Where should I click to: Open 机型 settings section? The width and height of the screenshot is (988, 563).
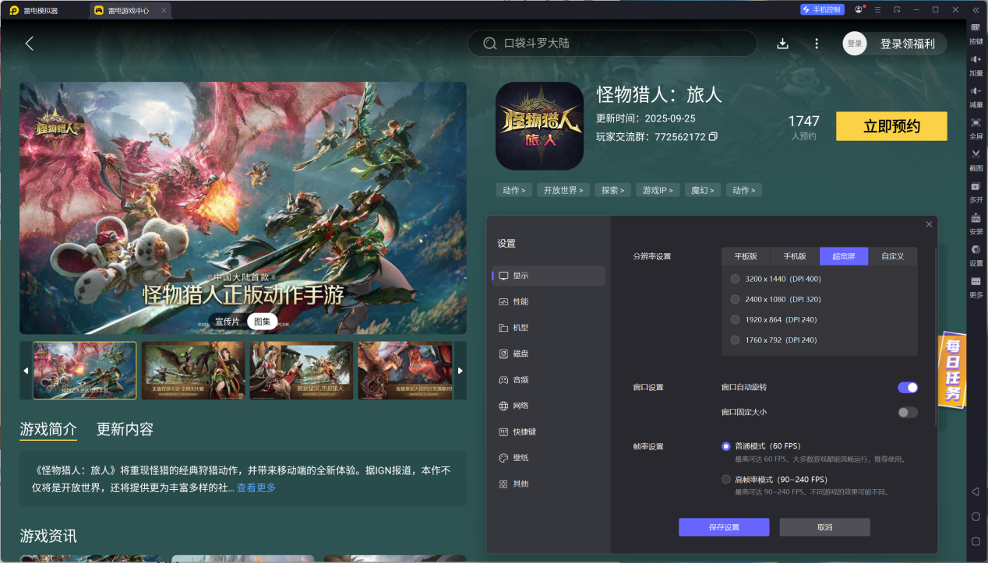[x=548, y=327]
